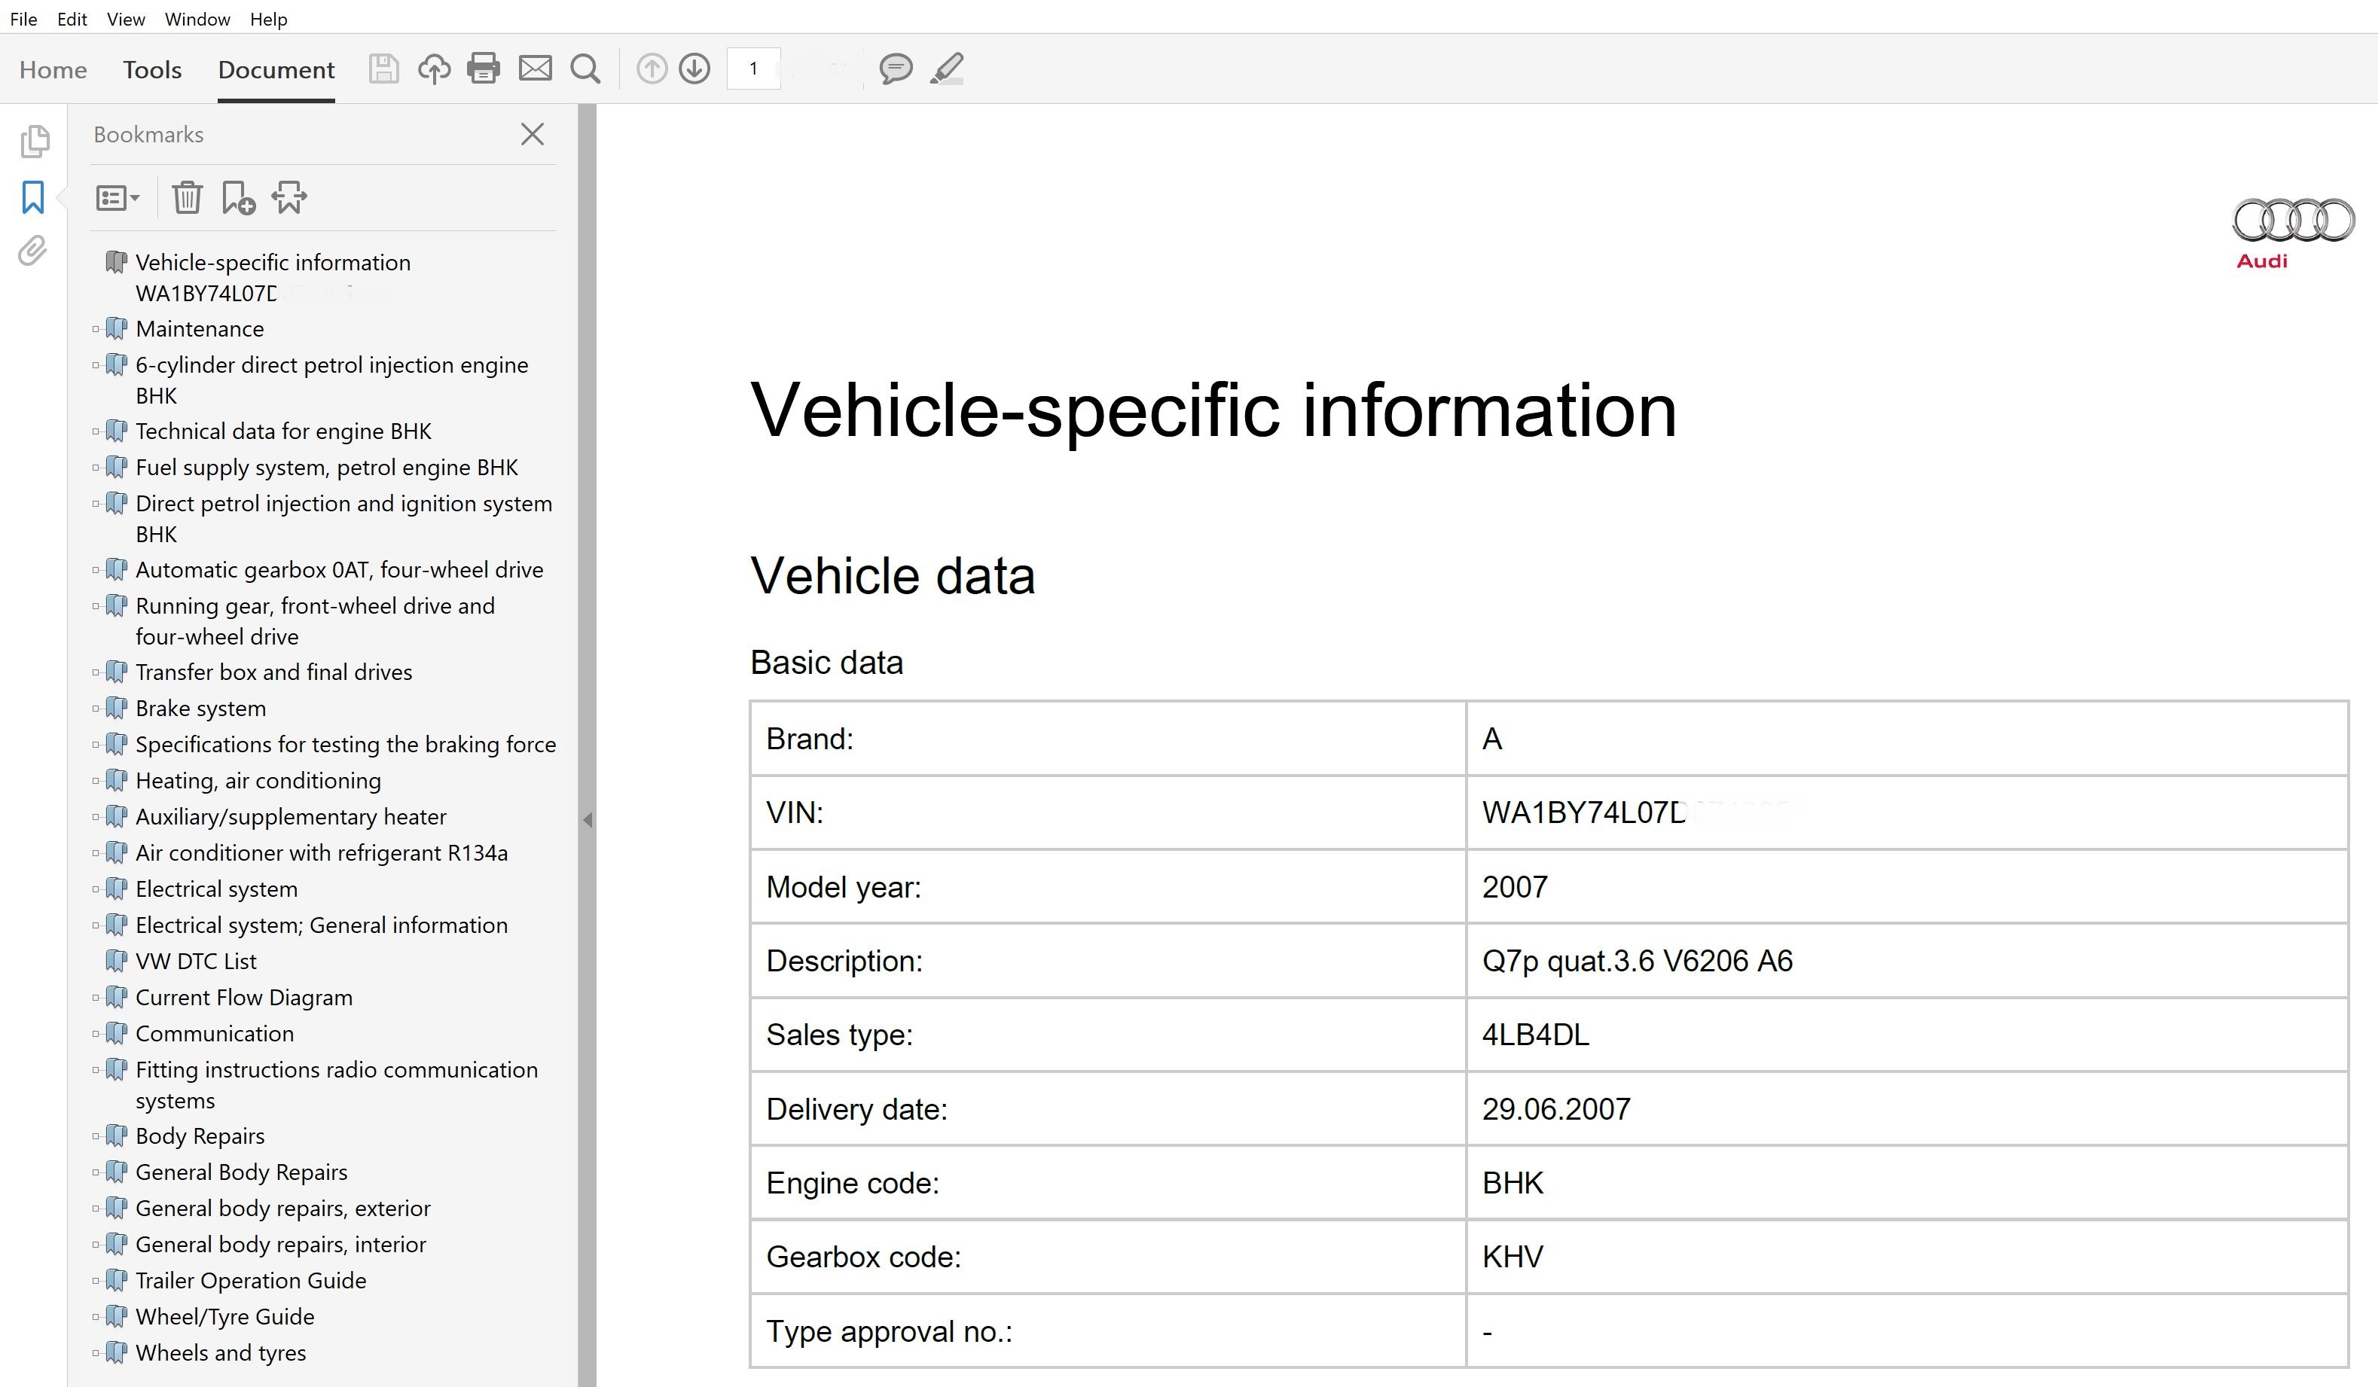Expand the Brake system bookmark
Image resolution: width=2378 pixels, height=1387 pixels.
pos(96,709)
